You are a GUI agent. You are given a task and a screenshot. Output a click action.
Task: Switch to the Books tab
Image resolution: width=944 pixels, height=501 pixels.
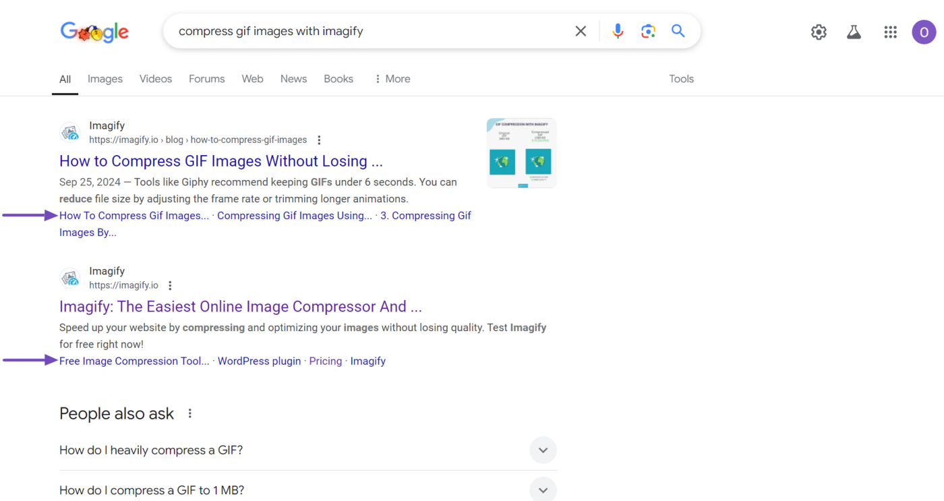pos(338,79)
